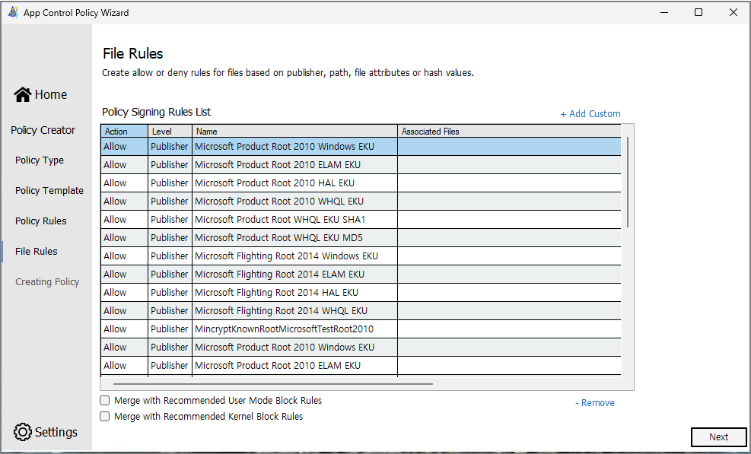
Task: Navigate to the Policy Type step
Action: 40,160
